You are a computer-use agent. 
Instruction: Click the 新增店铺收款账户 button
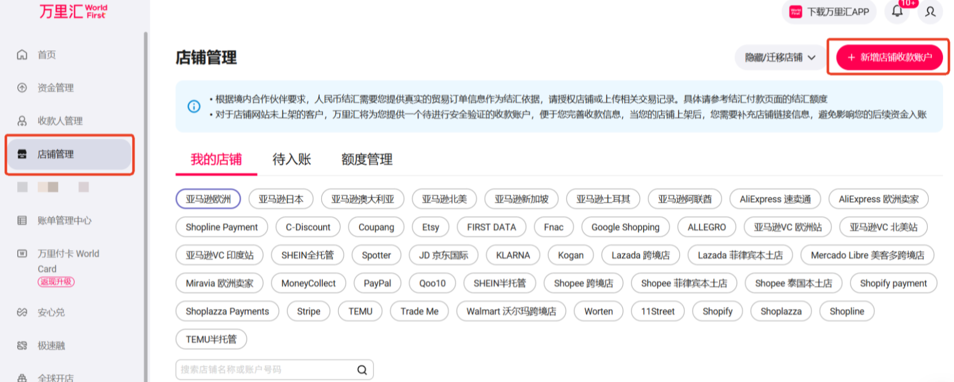pos(890,57)
